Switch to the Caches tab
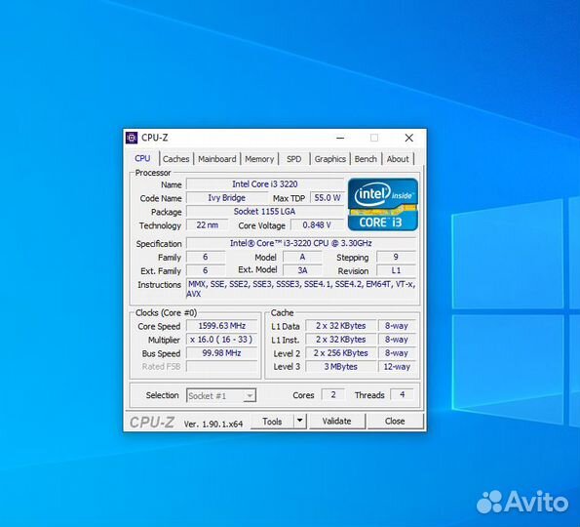The image size is (580, 527). tap(175, 159)
